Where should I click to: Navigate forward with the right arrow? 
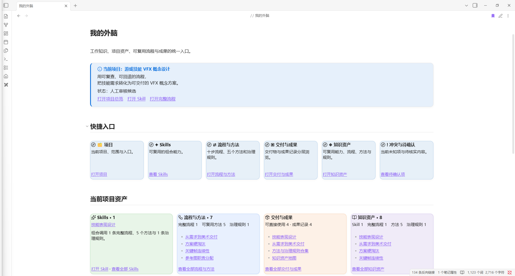tap(26, 16)
